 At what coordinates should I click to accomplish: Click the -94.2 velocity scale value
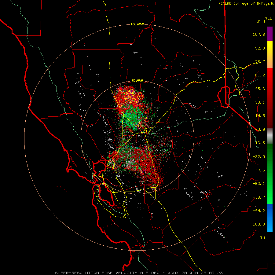coord(259,211)
